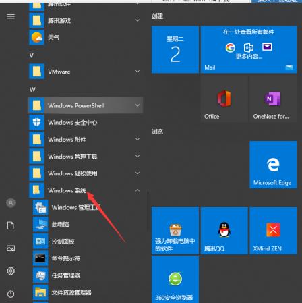
Task: Open 命令提示符 from the list
Action: 65,258
